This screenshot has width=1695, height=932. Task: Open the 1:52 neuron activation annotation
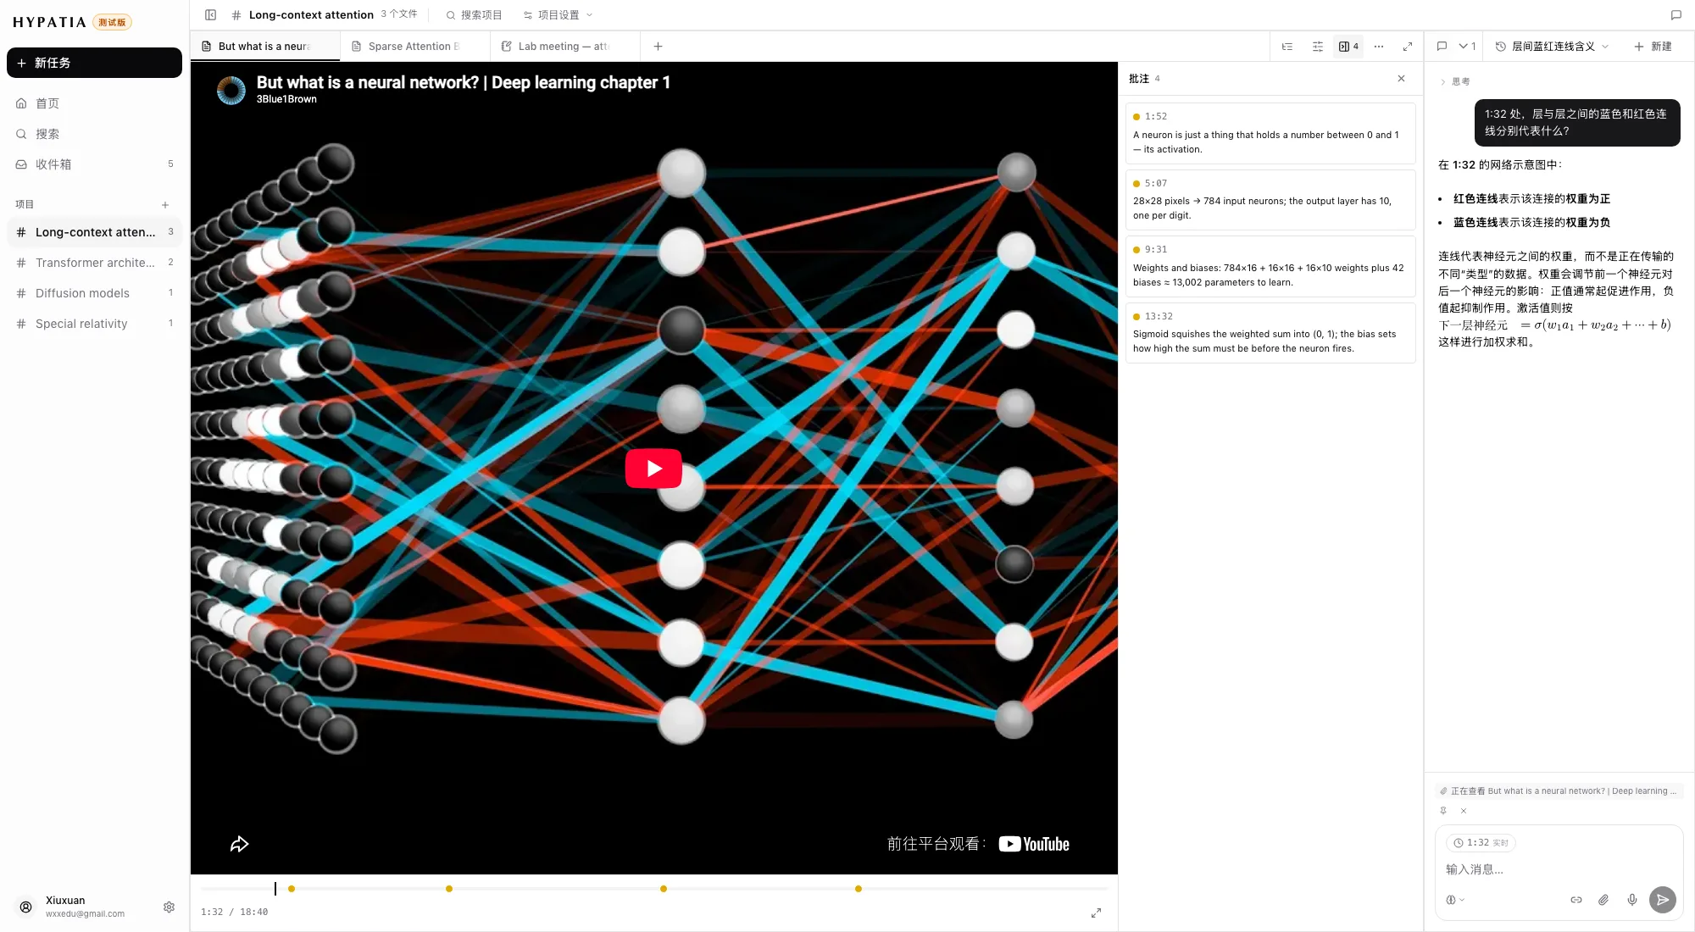click(1270, 134)
